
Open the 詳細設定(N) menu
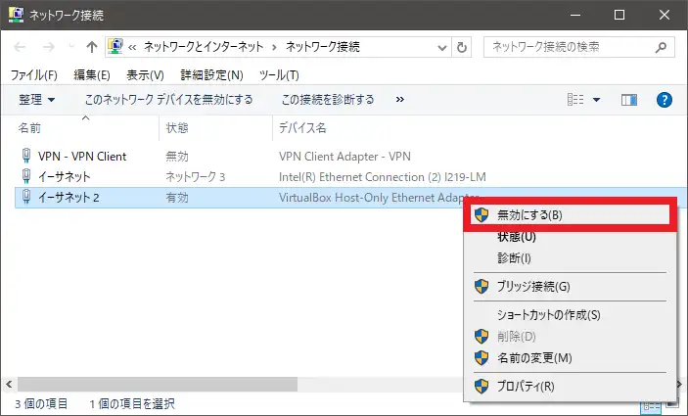pos(212,75)
